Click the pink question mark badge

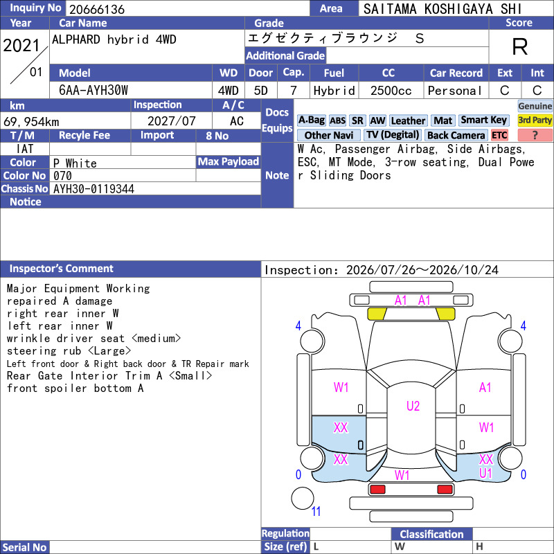[535, 135]
